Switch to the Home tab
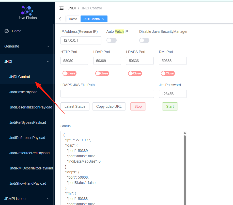233x205 pixels. [x=73, y=19]
